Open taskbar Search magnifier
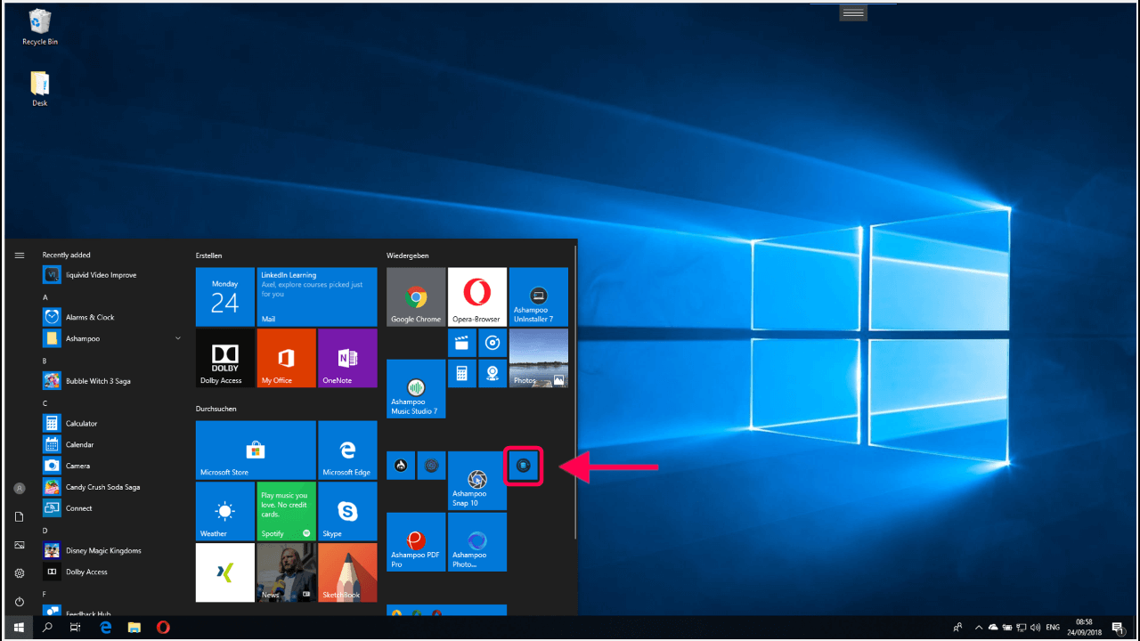 click(48, 628)
